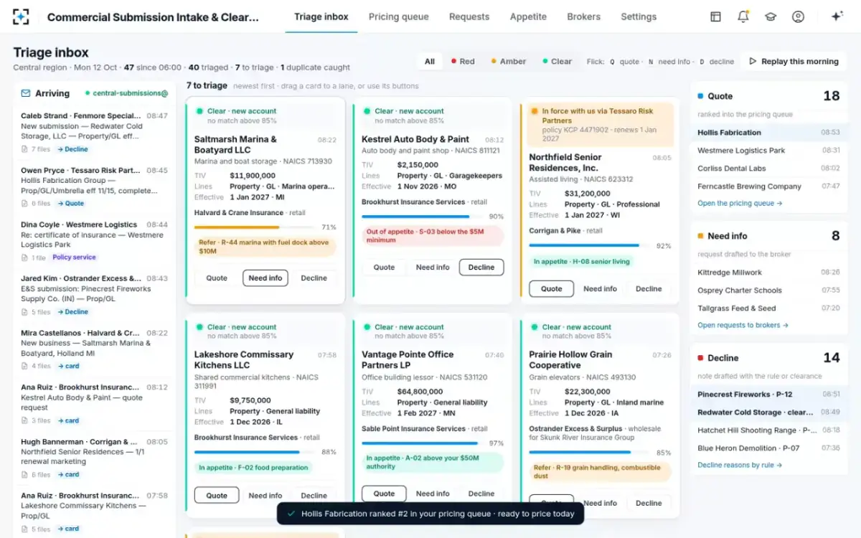Viewport: 861px width, 538px height.
Task: Open the Brokers tab
Action: (x=584, y=16)
